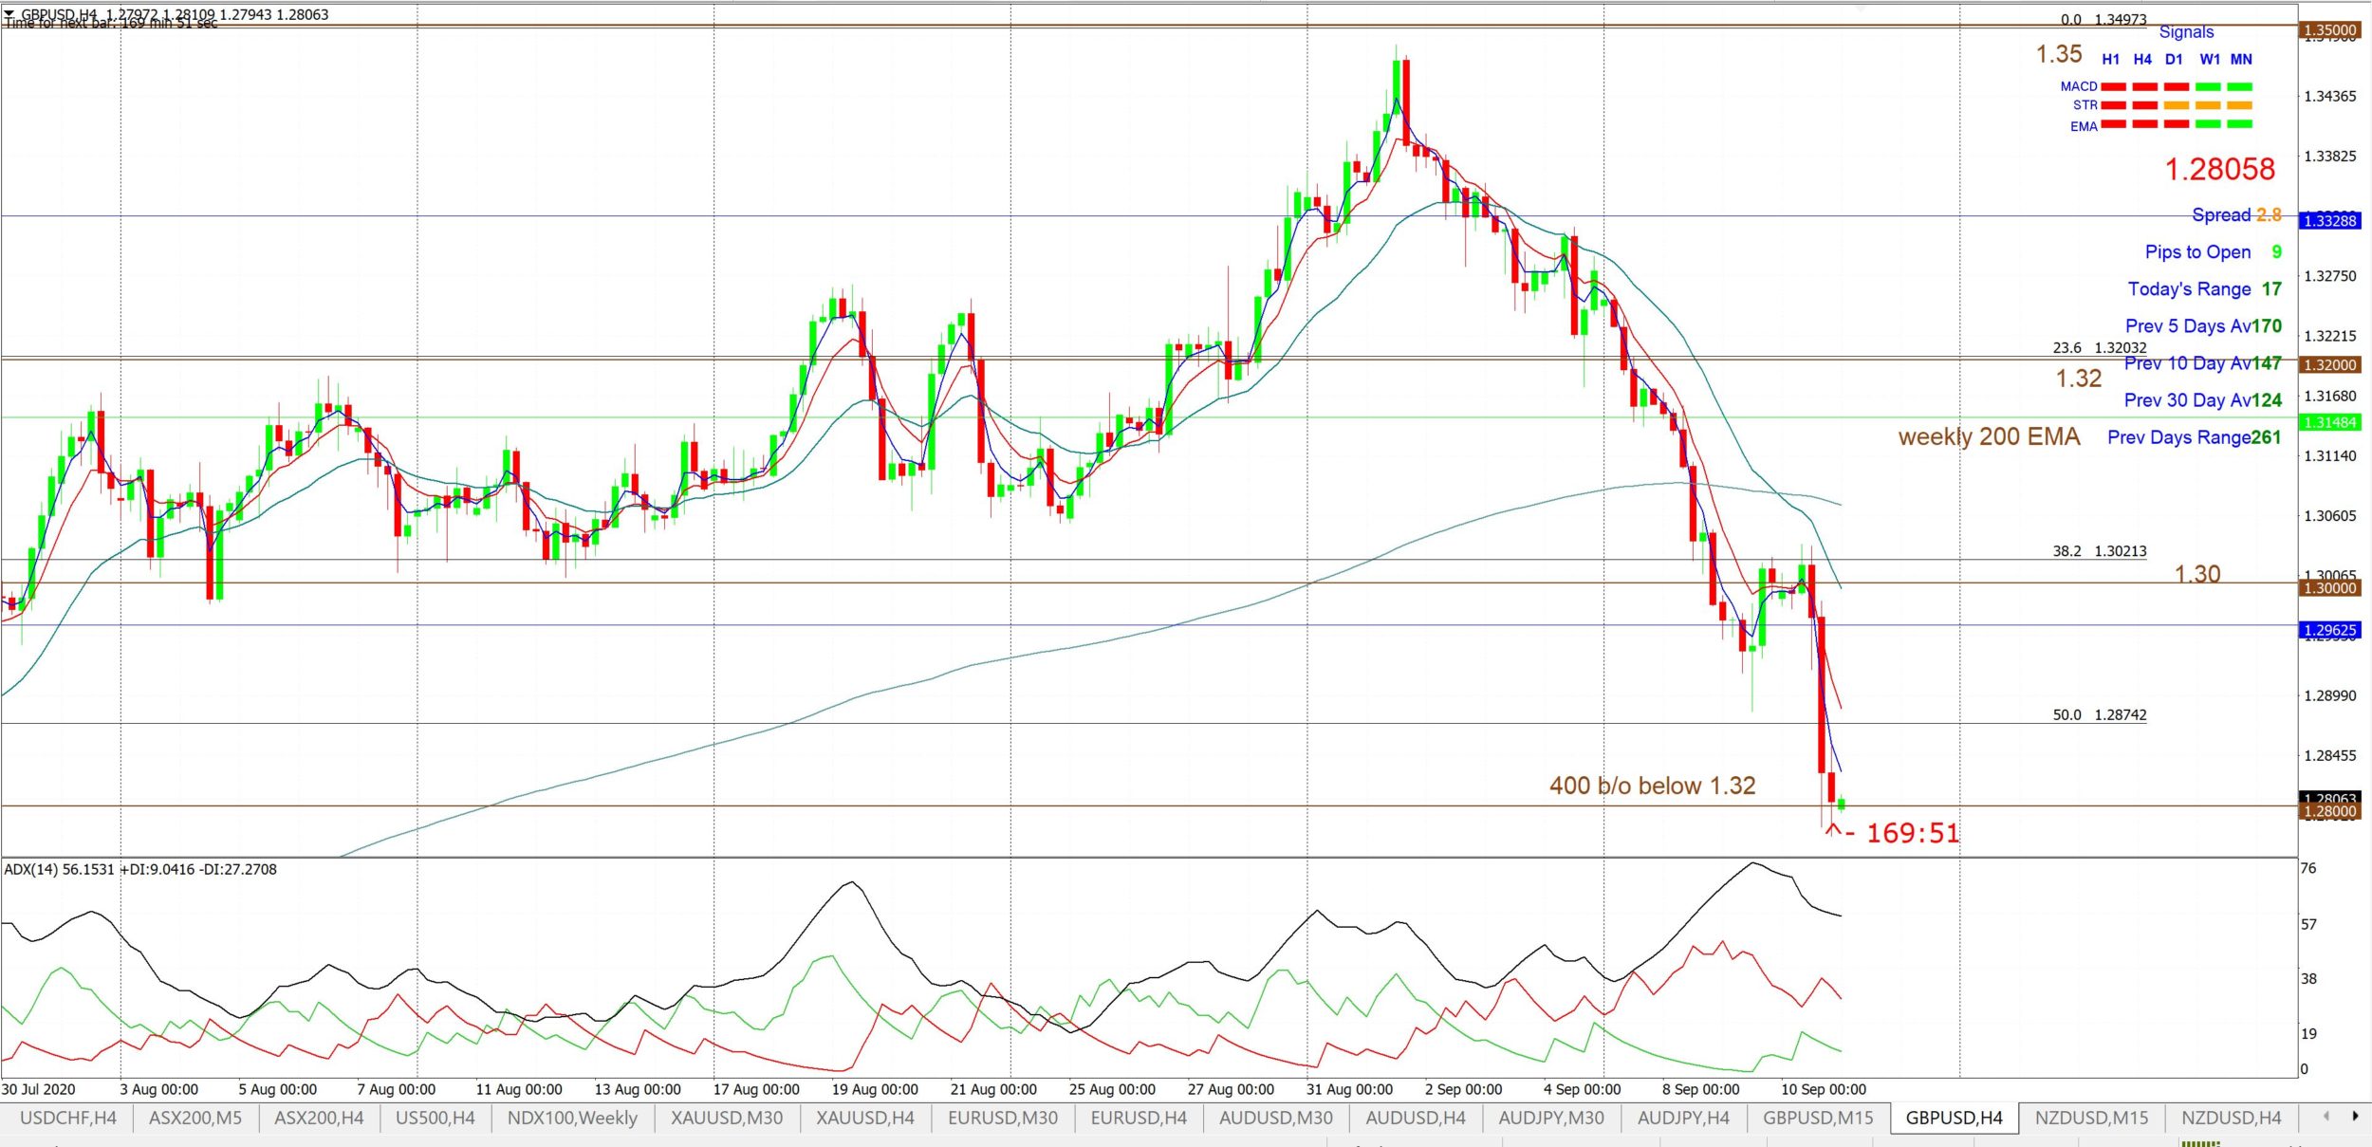Viewport: 2372px width, 1147px height.
Task: Select the NZDUSD,M15 chart tab
Action: click(2091, 1118)
